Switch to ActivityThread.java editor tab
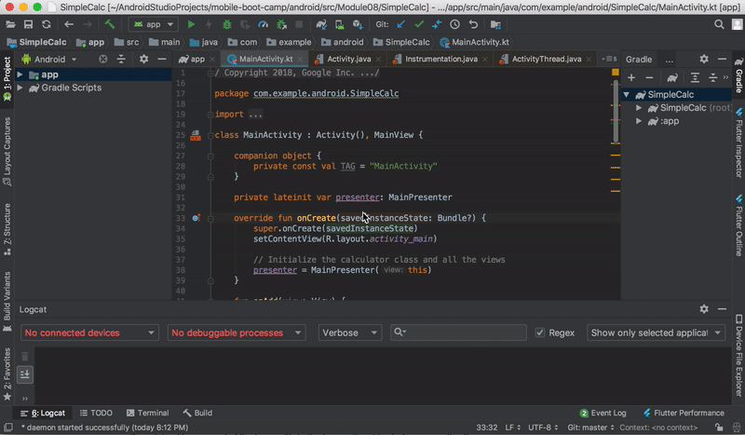745x435 pixels. 546,59
